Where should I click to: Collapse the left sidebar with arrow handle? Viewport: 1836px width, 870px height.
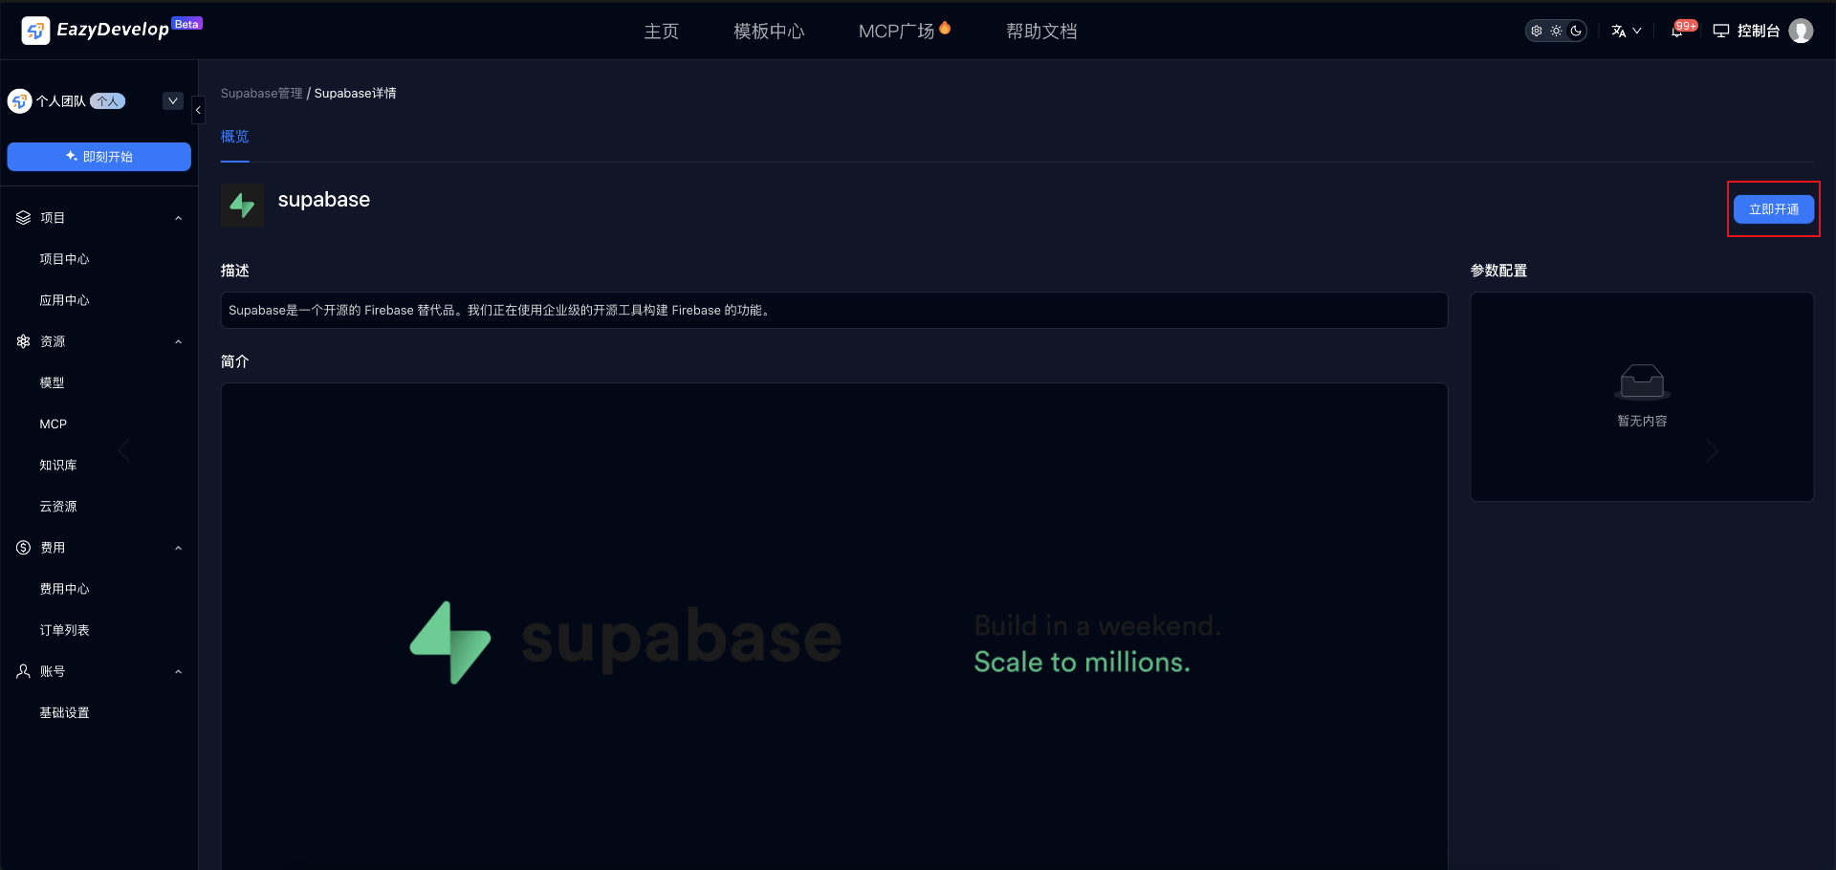click(x=198, y=110)
